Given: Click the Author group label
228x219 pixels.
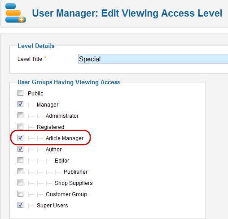Looking at the screenshot, I should pyautogui.click(x=53, y=150).
